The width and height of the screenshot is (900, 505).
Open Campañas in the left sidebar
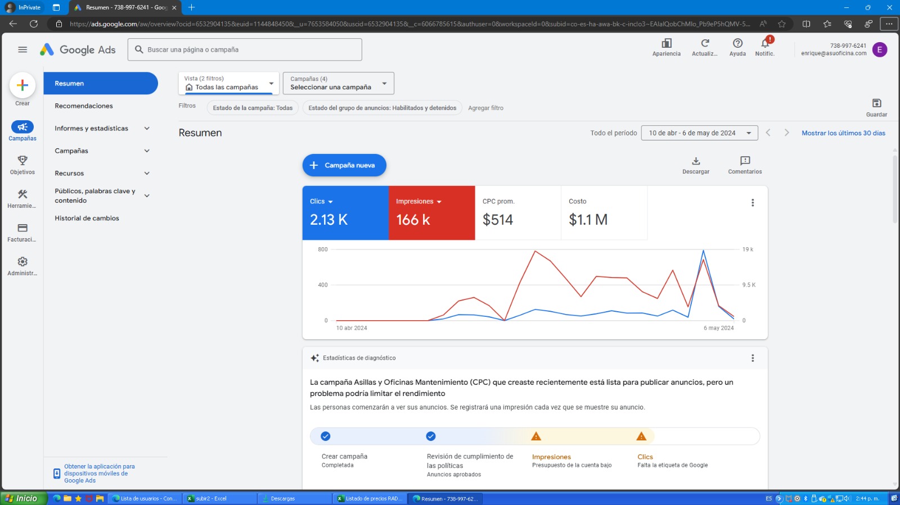(22, 128)
